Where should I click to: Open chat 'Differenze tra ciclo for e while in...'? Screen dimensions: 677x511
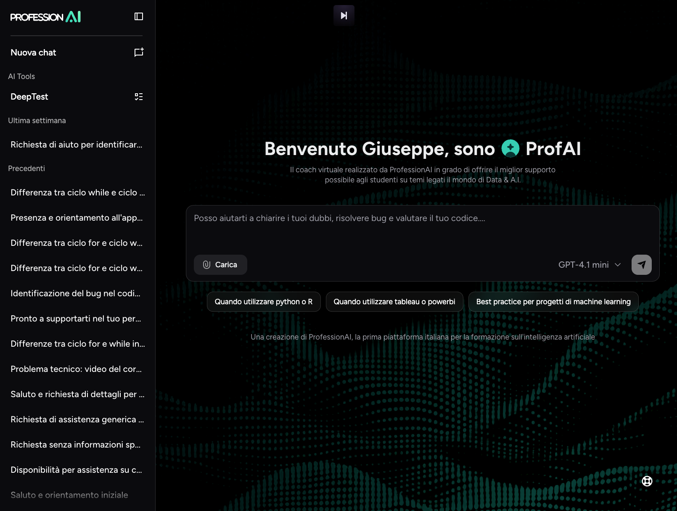pyautogui.click(x=78, y=344)
